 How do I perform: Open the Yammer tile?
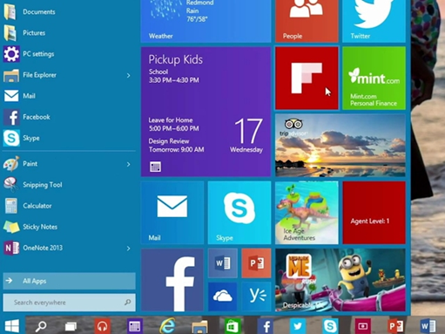point(256,297)
